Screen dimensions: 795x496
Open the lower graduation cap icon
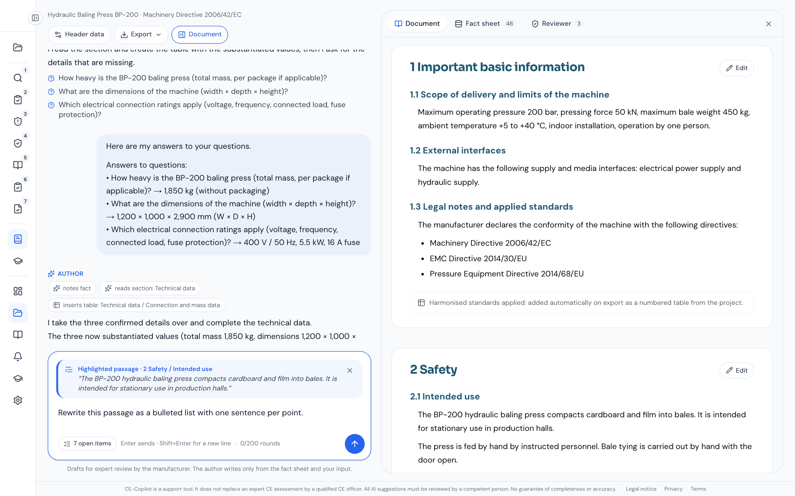[x=18, y=378]
